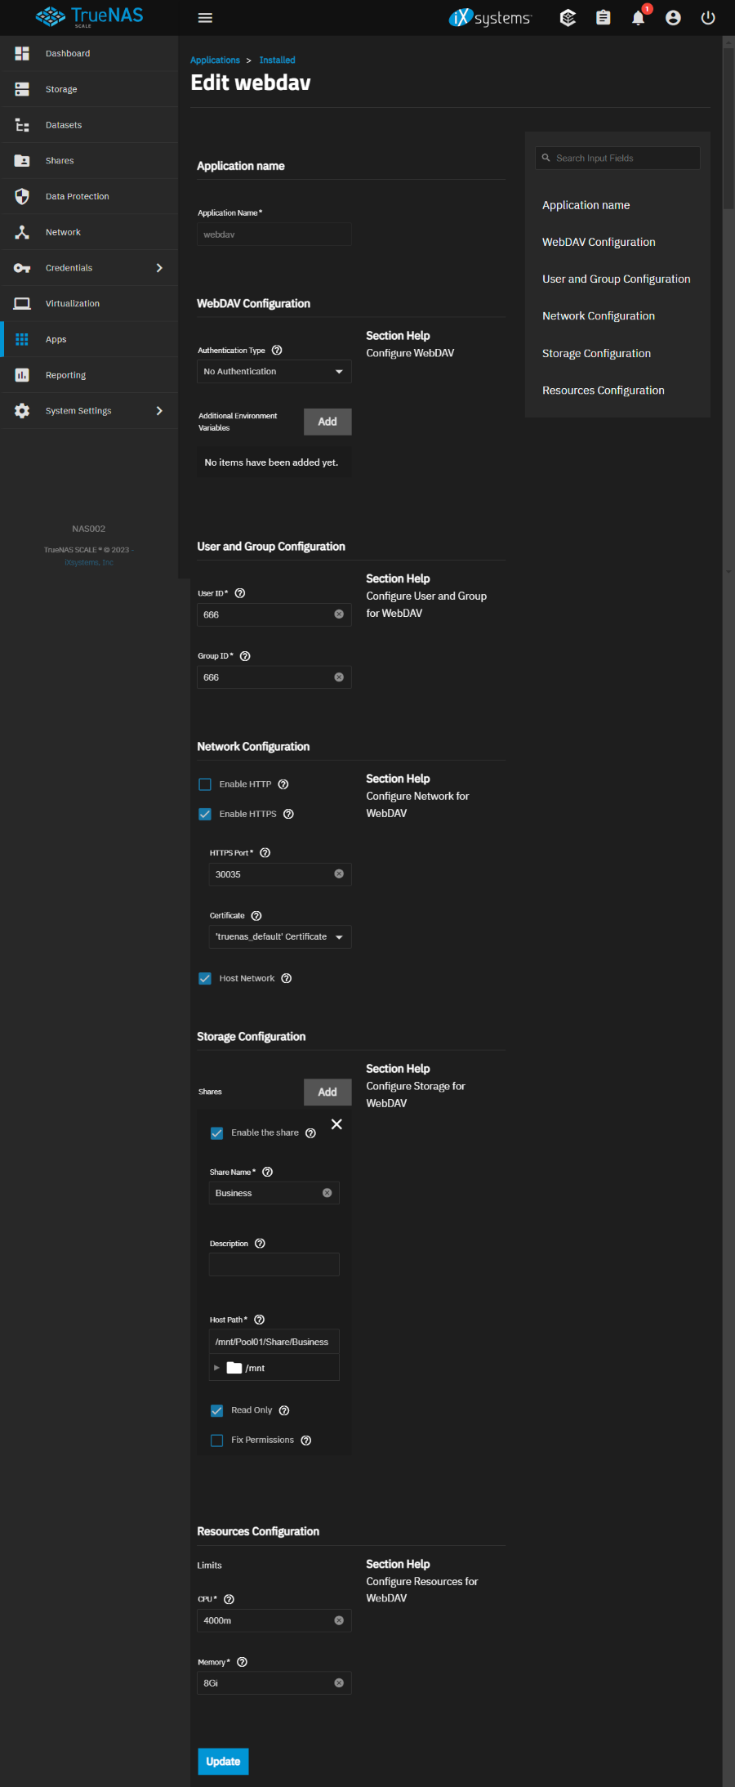Remove the Business share entry

pos(336,1124)
